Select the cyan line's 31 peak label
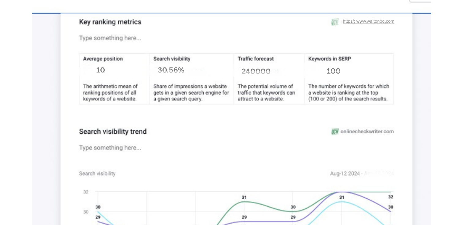 click(x=341, y=197)
